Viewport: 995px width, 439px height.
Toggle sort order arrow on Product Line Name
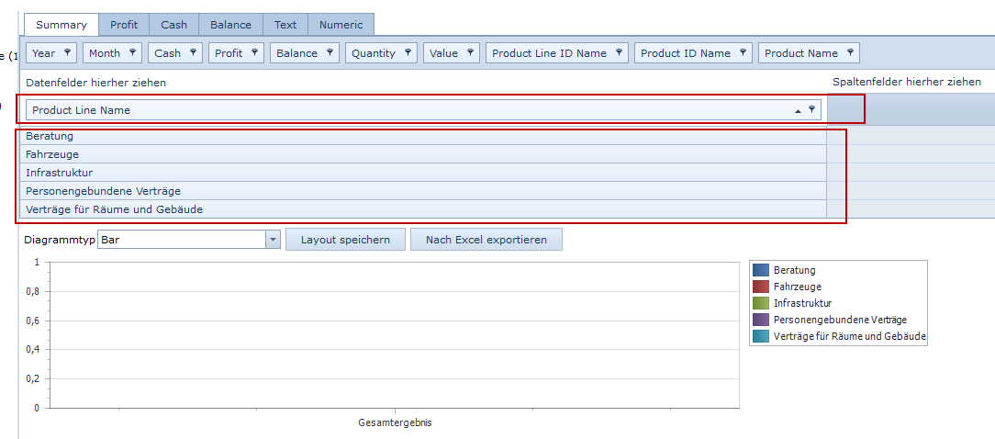click(798, 110)
